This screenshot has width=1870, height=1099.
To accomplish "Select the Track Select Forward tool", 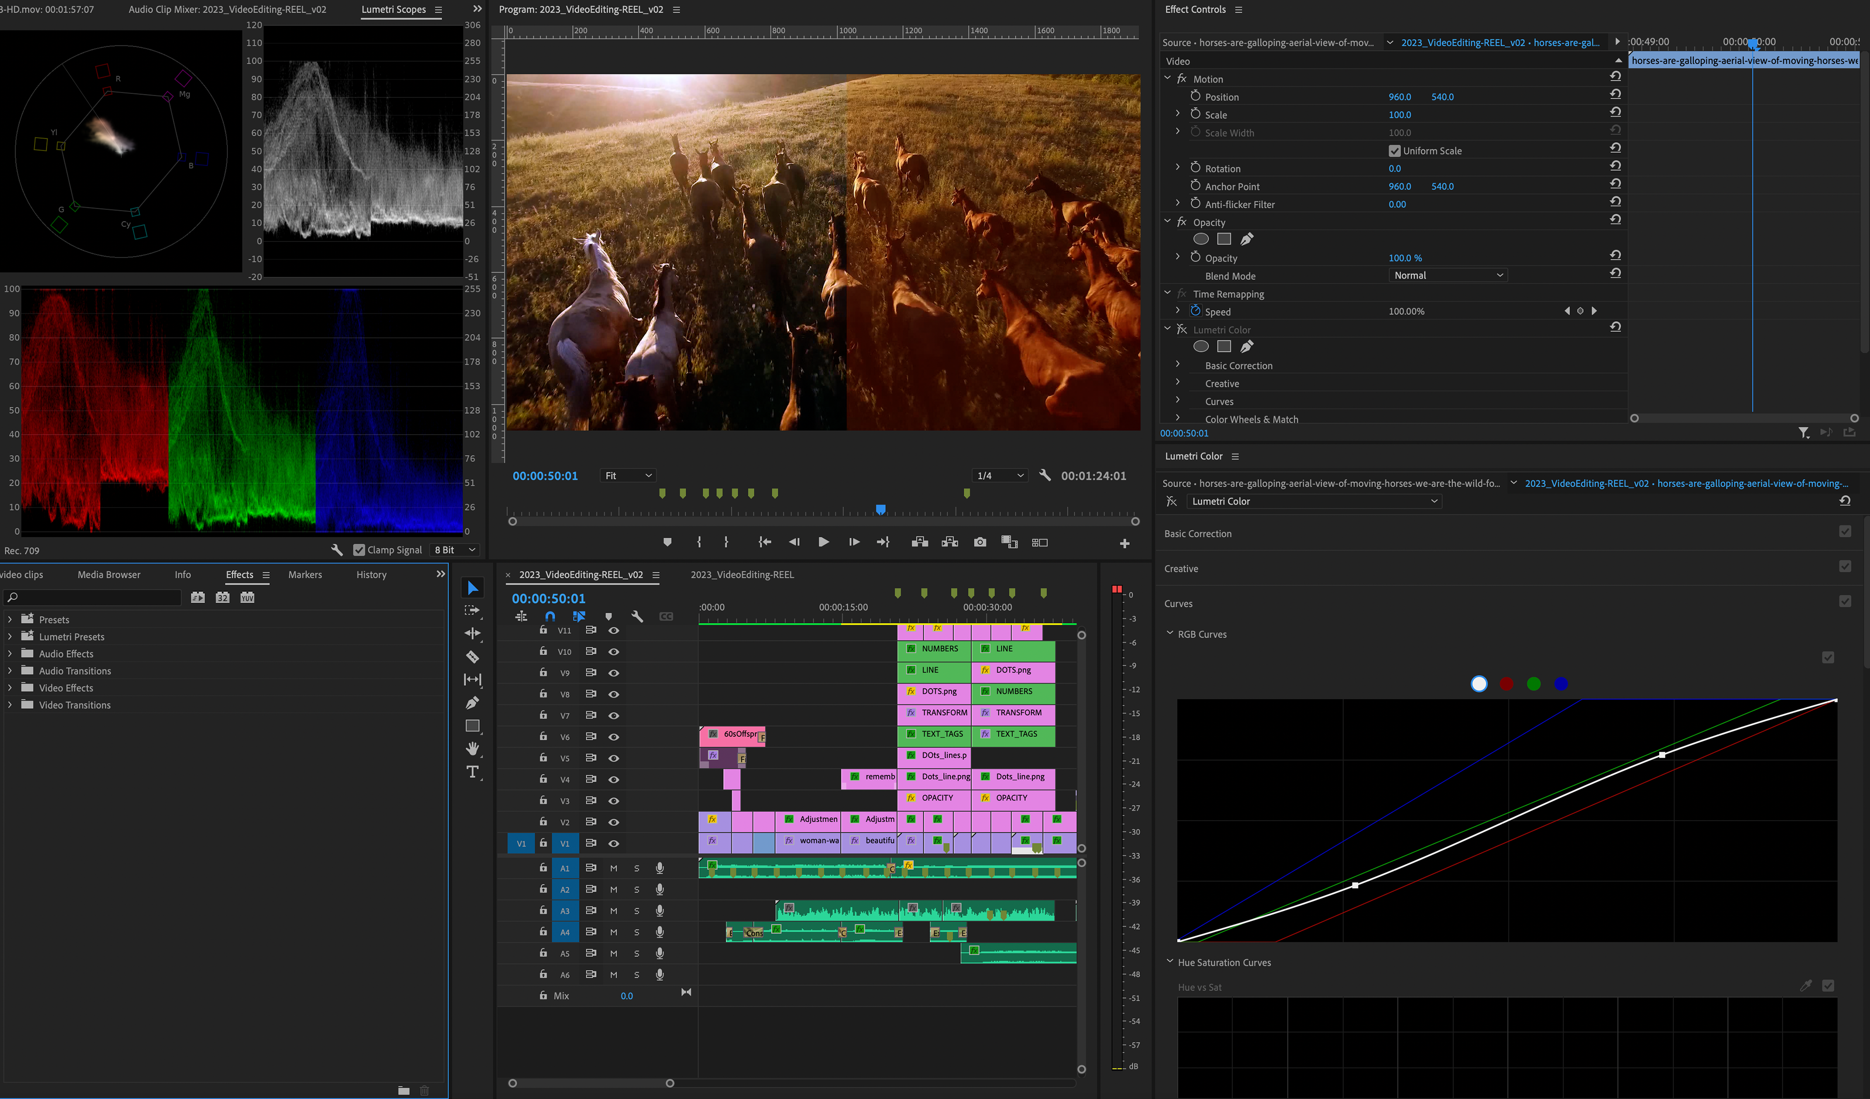I will click(472, 610).
